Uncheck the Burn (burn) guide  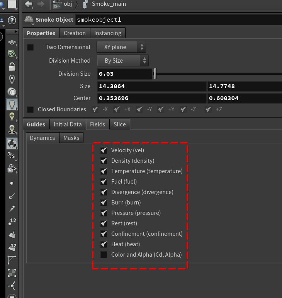coord(104,203)
